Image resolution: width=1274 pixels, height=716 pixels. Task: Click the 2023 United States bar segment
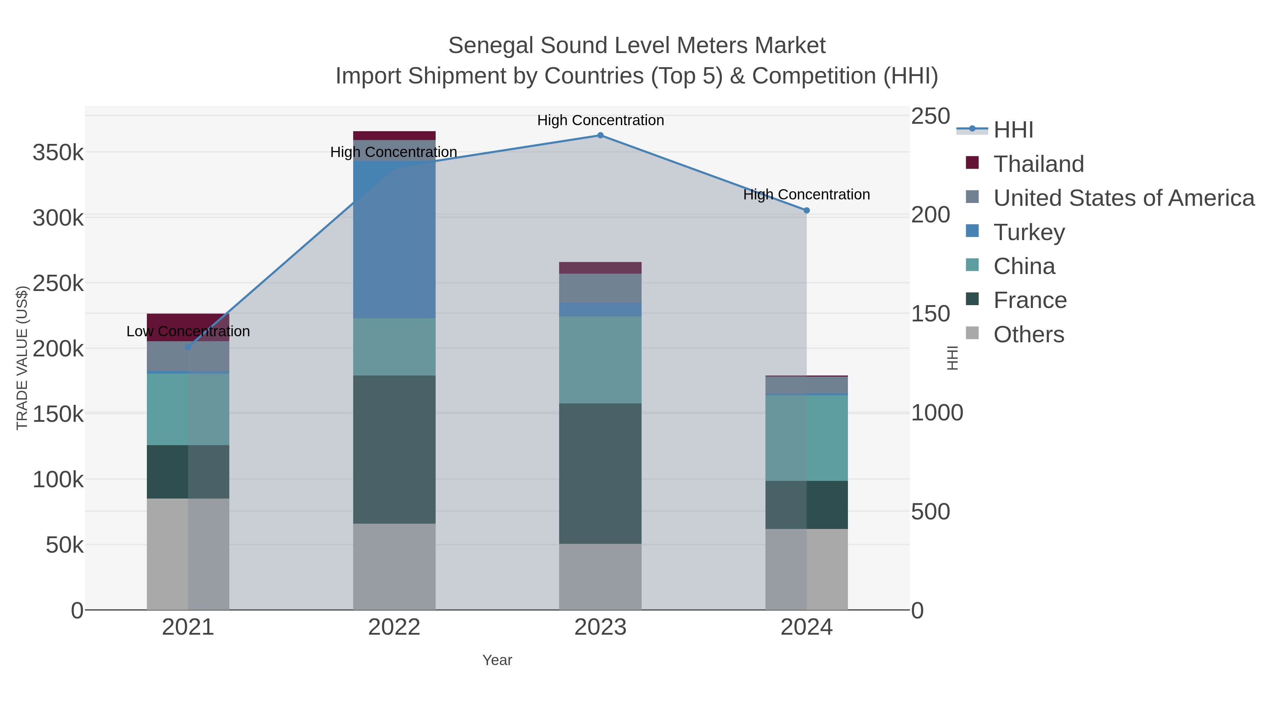point(601,288)
